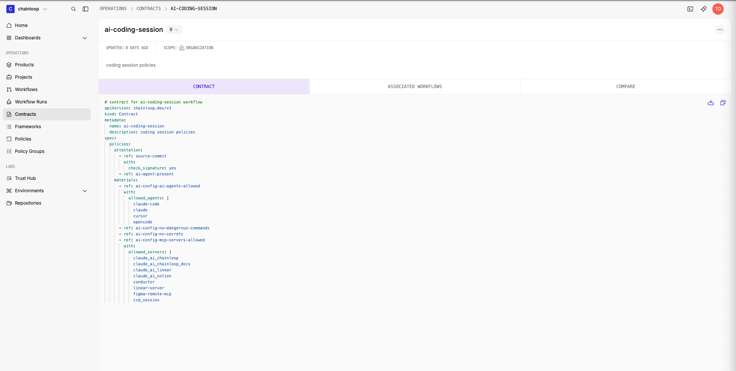This screenshot has width=736, height=371.
Task: Click the Contracts document icon
Action: (9, 114)
